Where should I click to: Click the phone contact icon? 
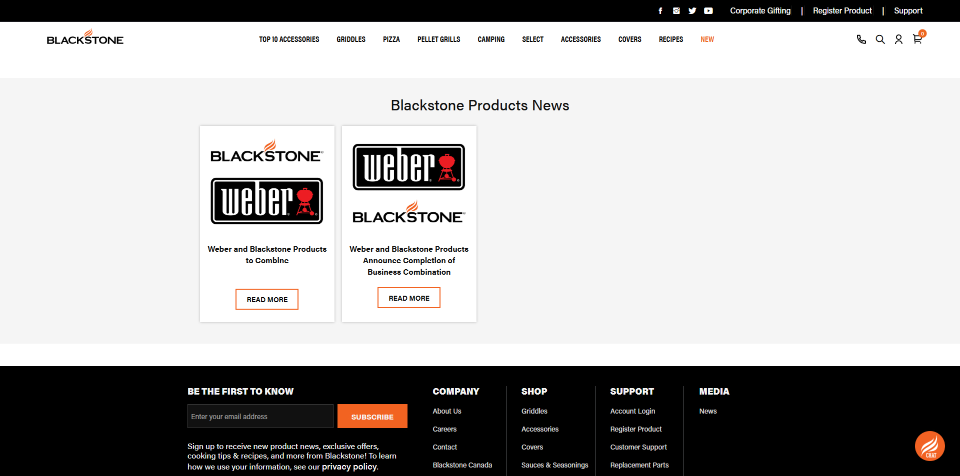click(861, 39)
